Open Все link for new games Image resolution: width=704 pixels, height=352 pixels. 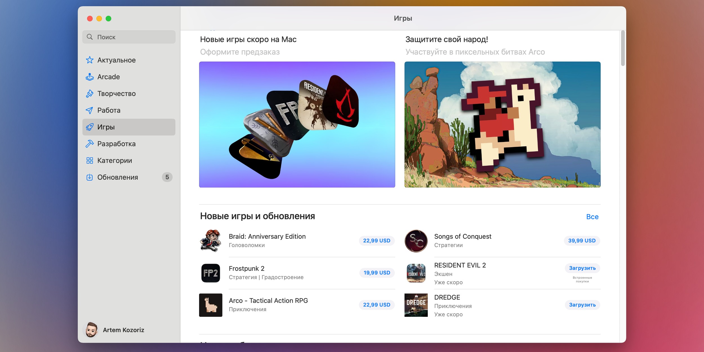[x=592, y=217]
